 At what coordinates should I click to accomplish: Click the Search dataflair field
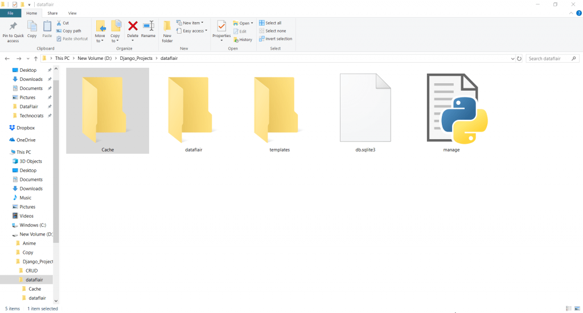tap(552, 58)
